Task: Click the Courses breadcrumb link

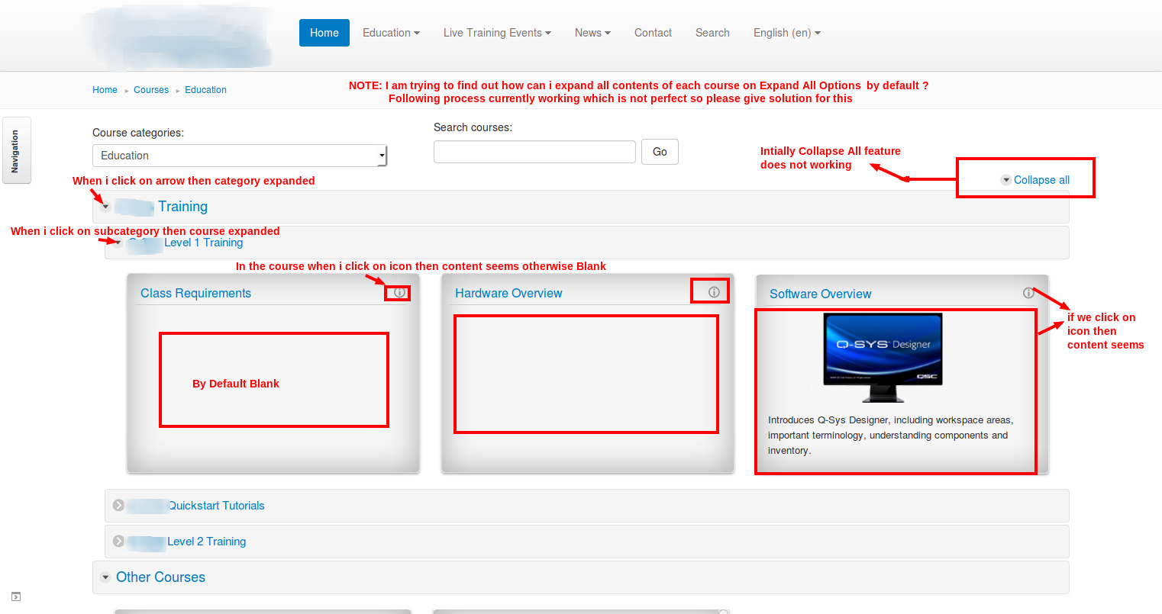Action: (x=151, y=90)
